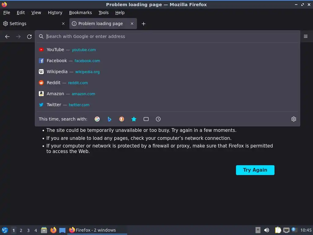The image size is (313, 235).
Task: Click the Try Again button
Action: tap(255, 170)
